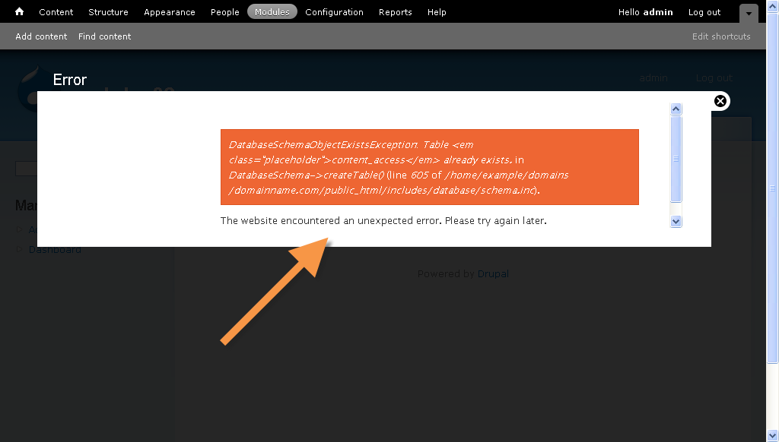779x442 pixels.
Task: Click the browser page scrollbar down arrow
Action: [x=773, y=436]
